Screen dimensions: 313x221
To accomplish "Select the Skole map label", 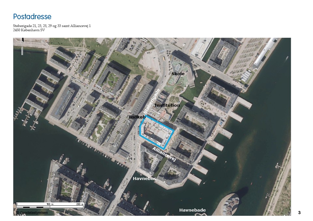I will (x=178, y=74).
